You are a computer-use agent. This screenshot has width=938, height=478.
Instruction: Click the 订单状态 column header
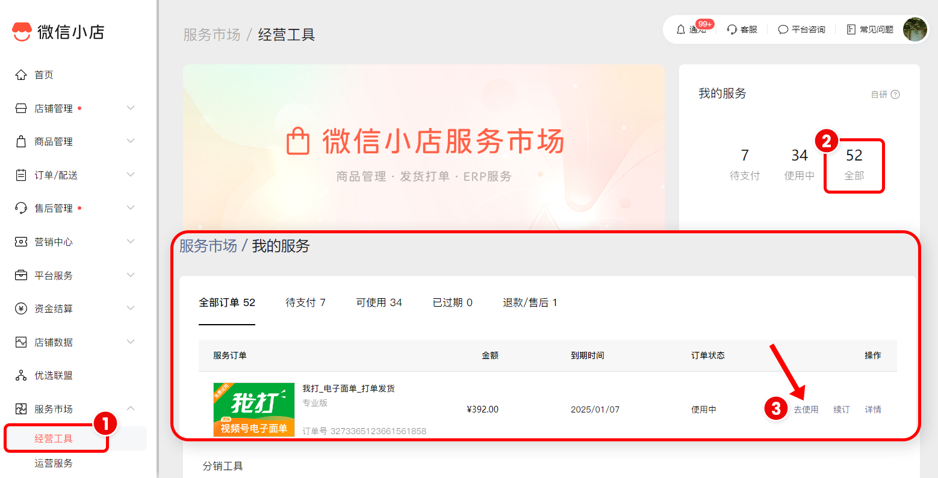point(708,355)
